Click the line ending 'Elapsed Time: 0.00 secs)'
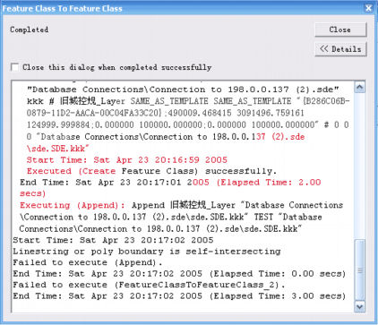The image size is (378, 325). [179, 274]
